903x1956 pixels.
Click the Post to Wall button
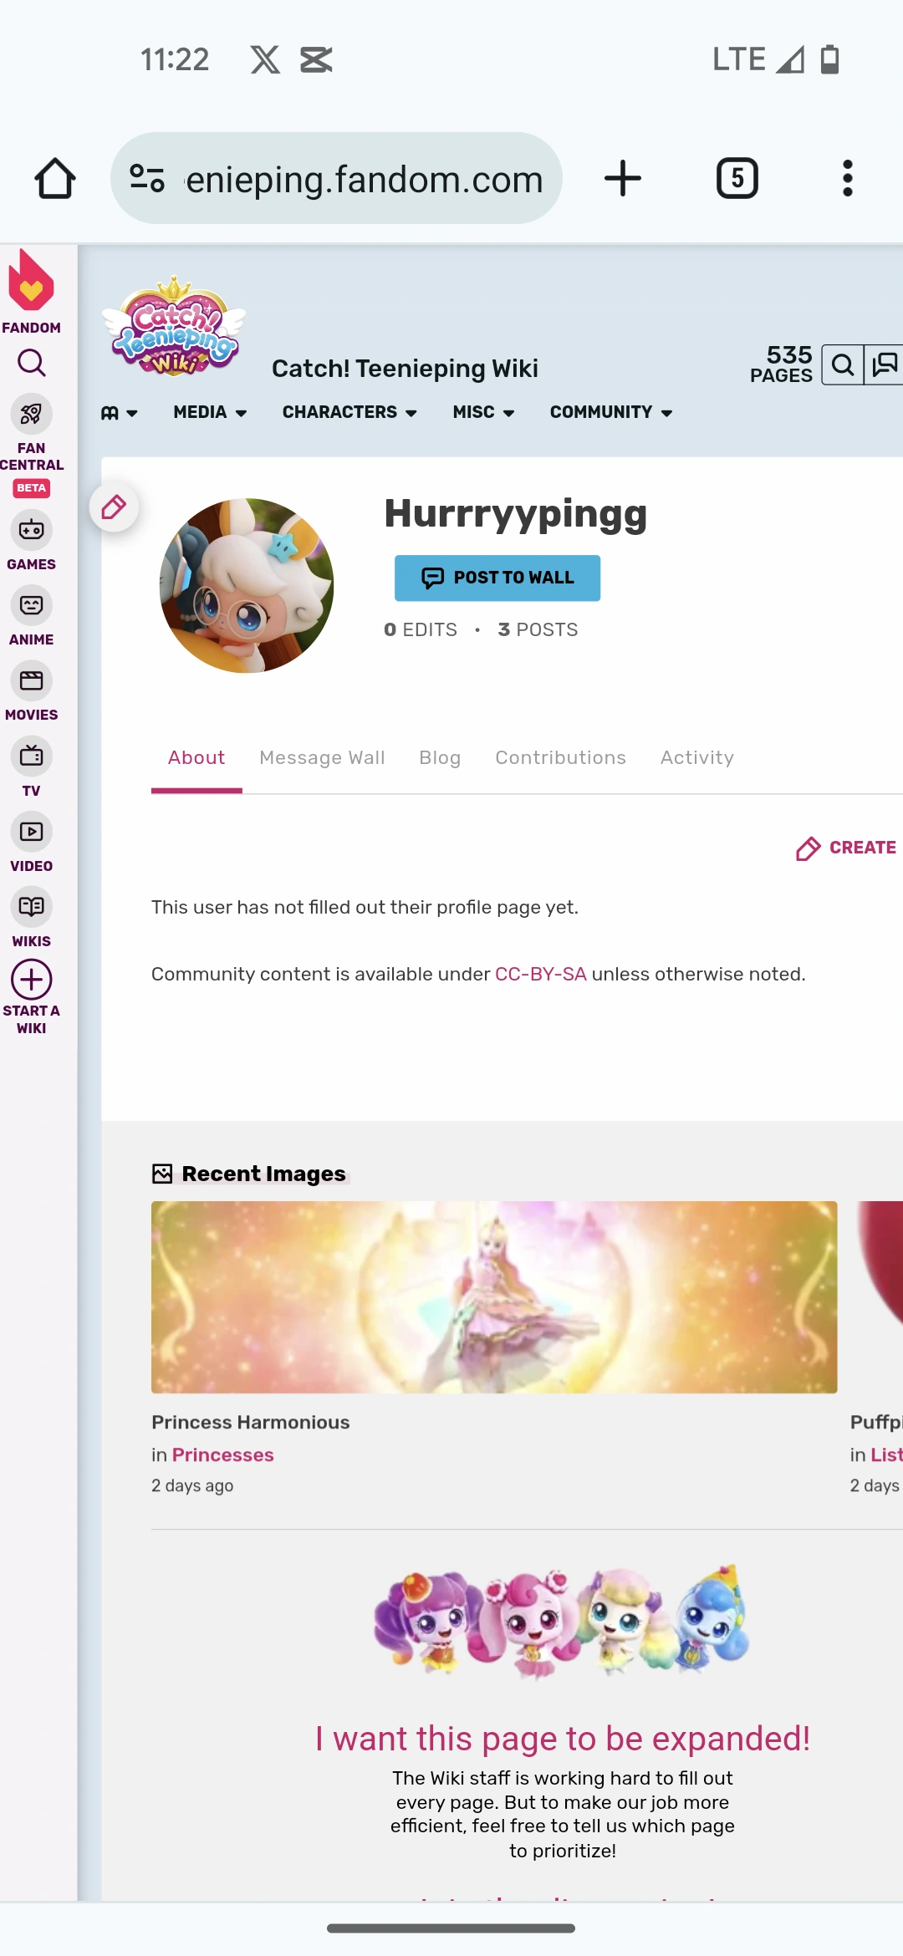click(497, 578)
